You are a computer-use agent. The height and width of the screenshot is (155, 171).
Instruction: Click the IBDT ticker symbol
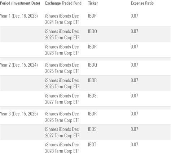92,145
